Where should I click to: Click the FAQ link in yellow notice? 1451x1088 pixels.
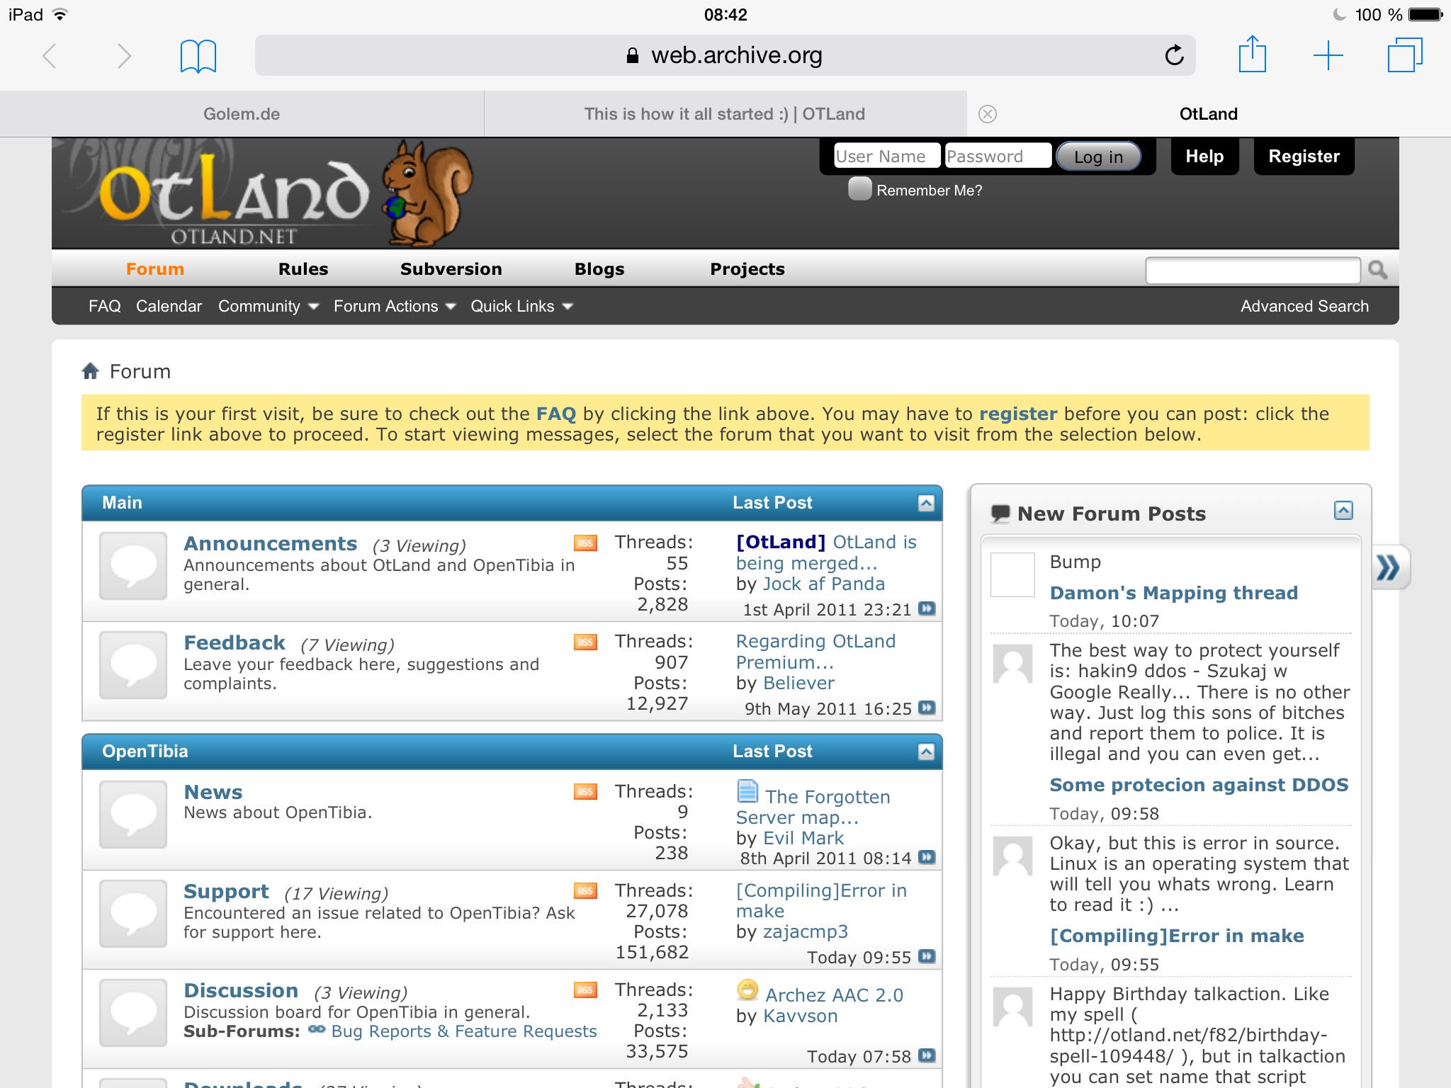[x=556, y=414]
